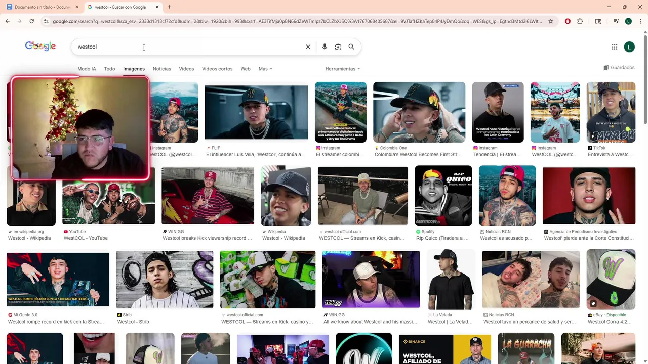The height and width of the screenshot is (364, 648).
Task: Open the 'WestCOL - YouTube' result link
Action: (86, 238)
